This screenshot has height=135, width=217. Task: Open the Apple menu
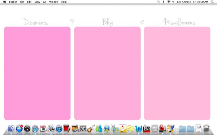(5, 2)
